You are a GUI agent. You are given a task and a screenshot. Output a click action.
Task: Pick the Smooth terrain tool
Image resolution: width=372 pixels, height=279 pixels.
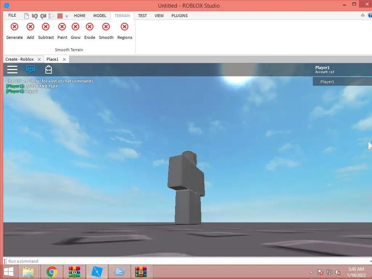pos(106,31)
